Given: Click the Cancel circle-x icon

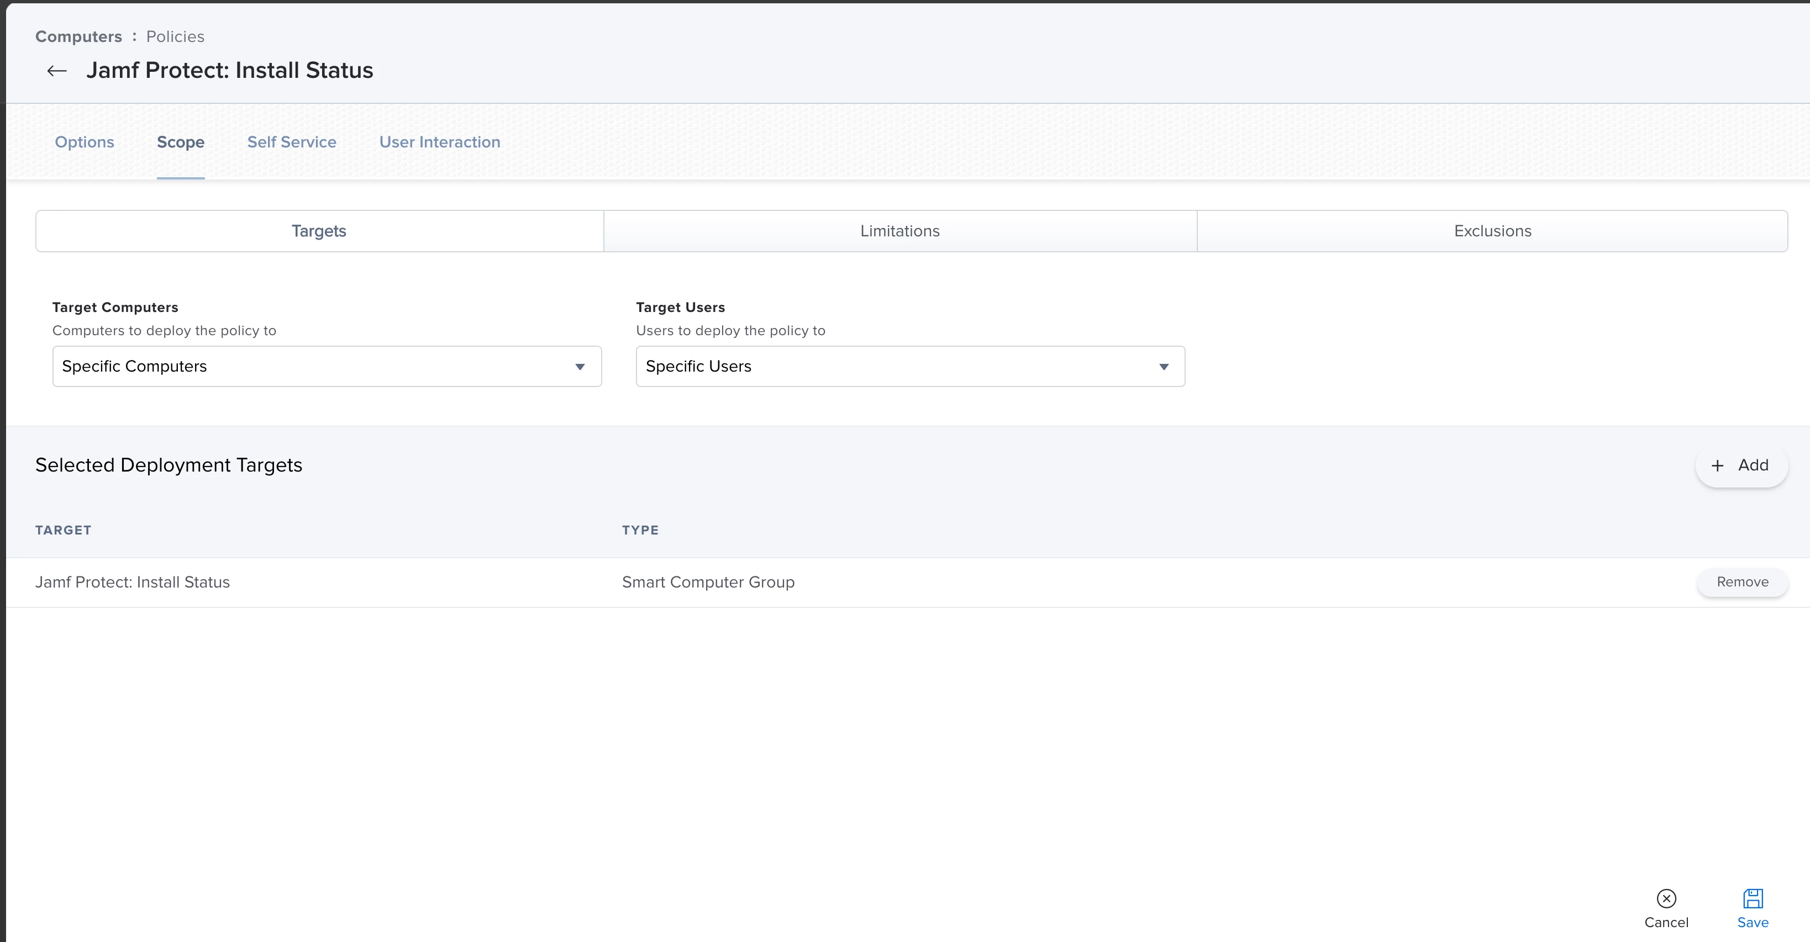Looking at the screenshot, I should tap(1666, 898).
